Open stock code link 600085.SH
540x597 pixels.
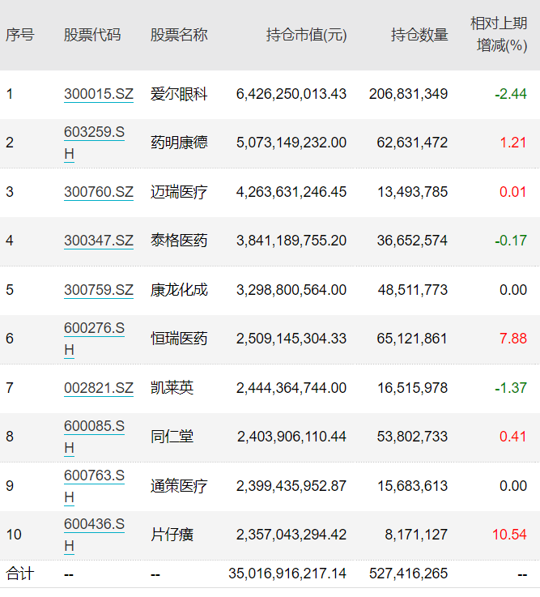point(95,437)
